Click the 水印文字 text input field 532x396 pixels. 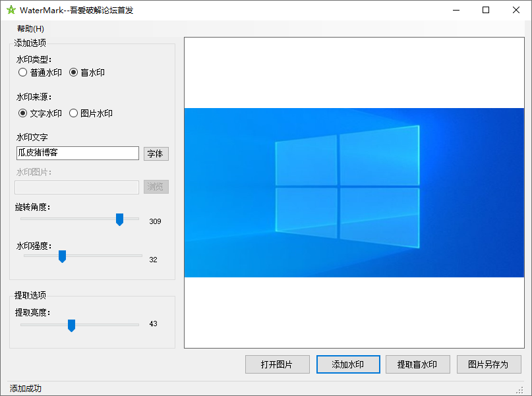(x=78, y=153)
